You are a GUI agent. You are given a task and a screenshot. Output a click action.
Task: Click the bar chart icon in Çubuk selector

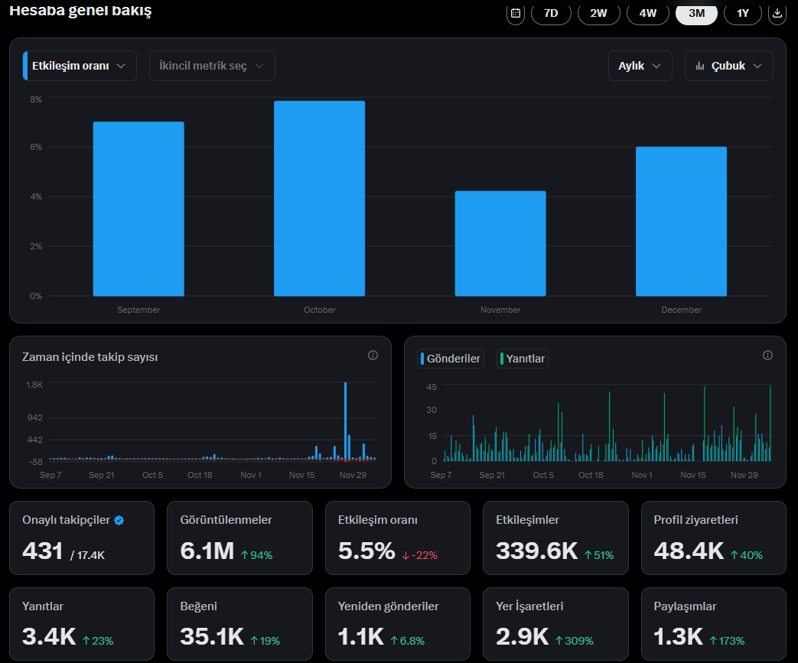point(700,67)
